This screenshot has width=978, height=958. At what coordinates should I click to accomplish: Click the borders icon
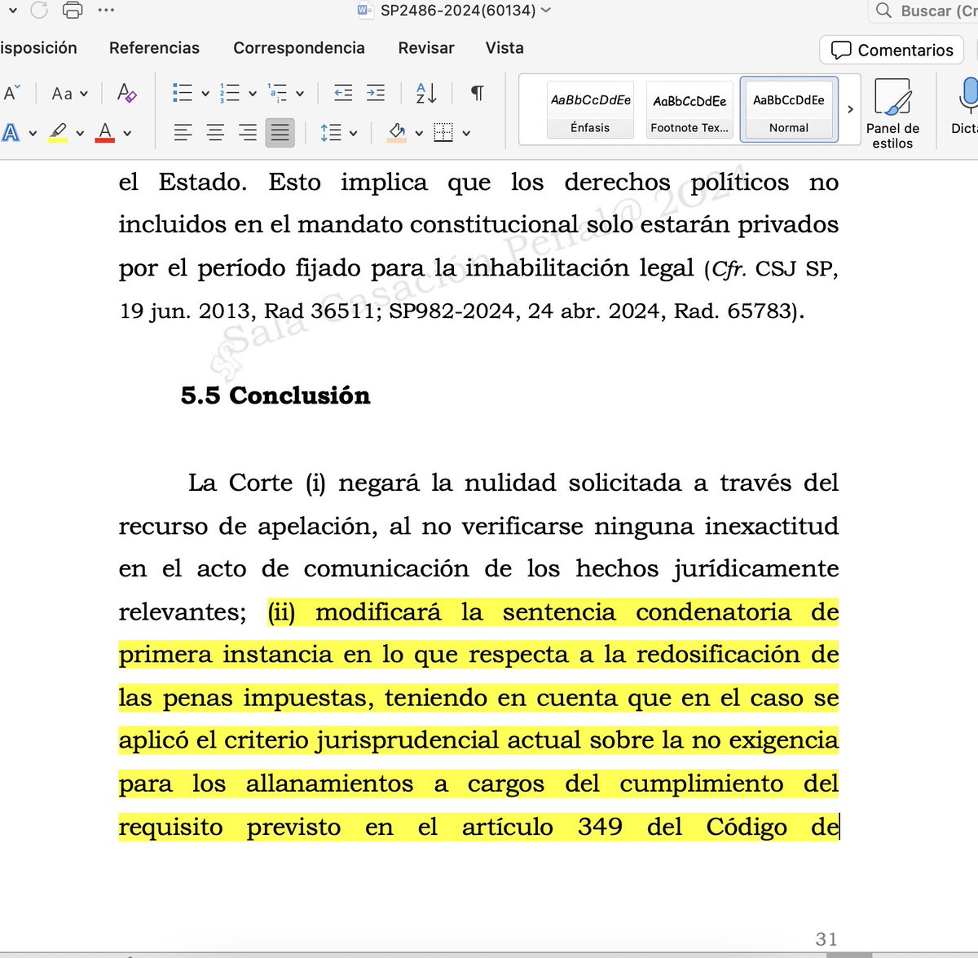pos(443,132)
